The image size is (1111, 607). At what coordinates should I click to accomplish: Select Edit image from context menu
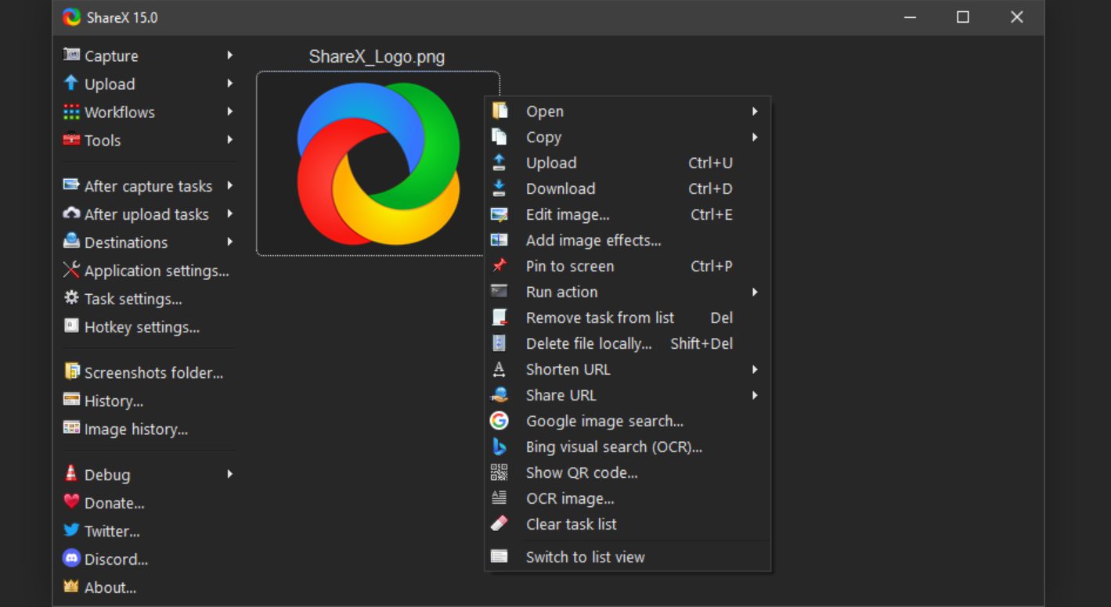[568, 214]
